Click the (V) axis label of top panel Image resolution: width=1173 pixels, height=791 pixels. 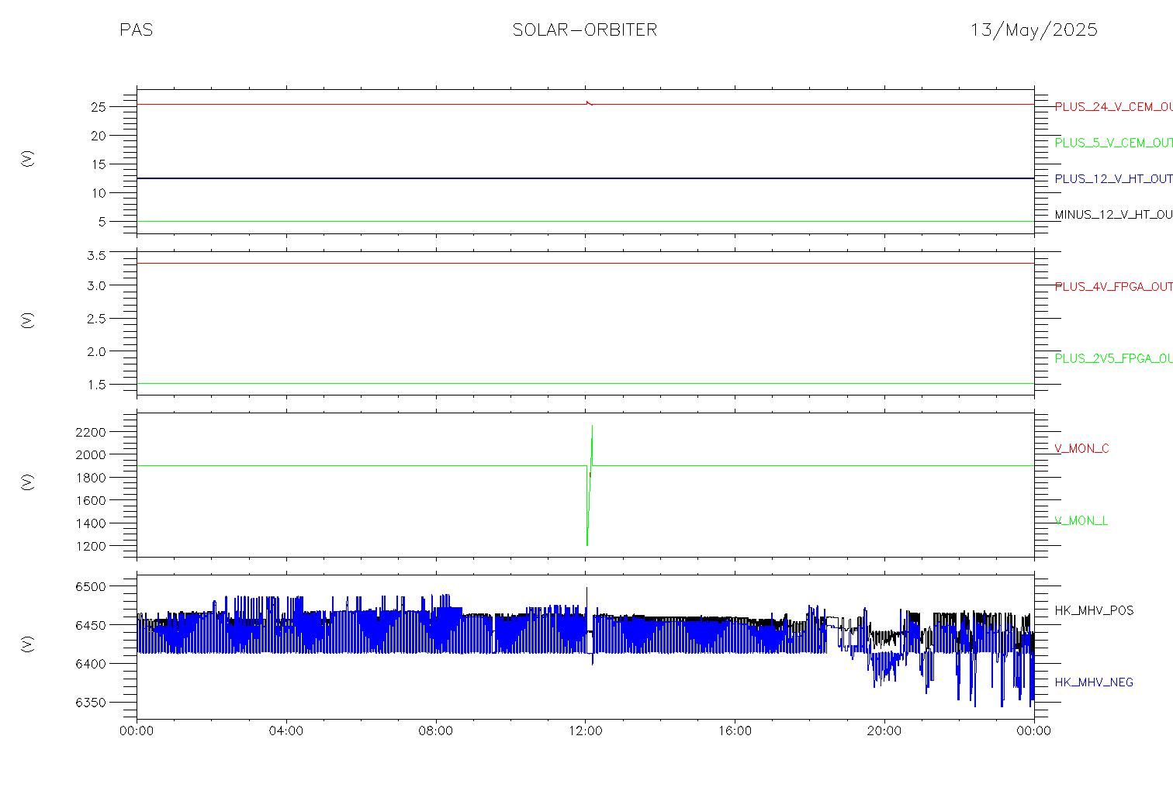[x=28, y=159]
